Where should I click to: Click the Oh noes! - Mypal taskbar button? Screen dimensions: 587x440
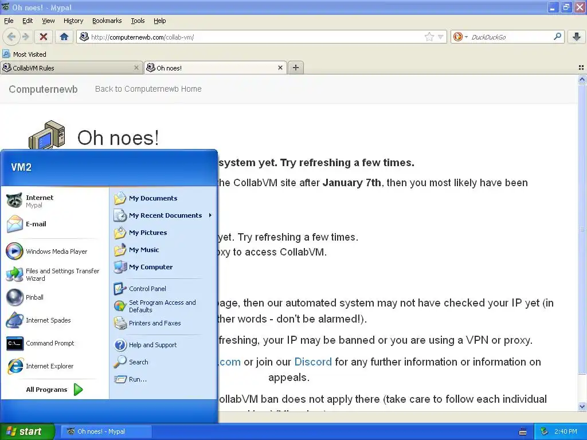coord(106,431)
